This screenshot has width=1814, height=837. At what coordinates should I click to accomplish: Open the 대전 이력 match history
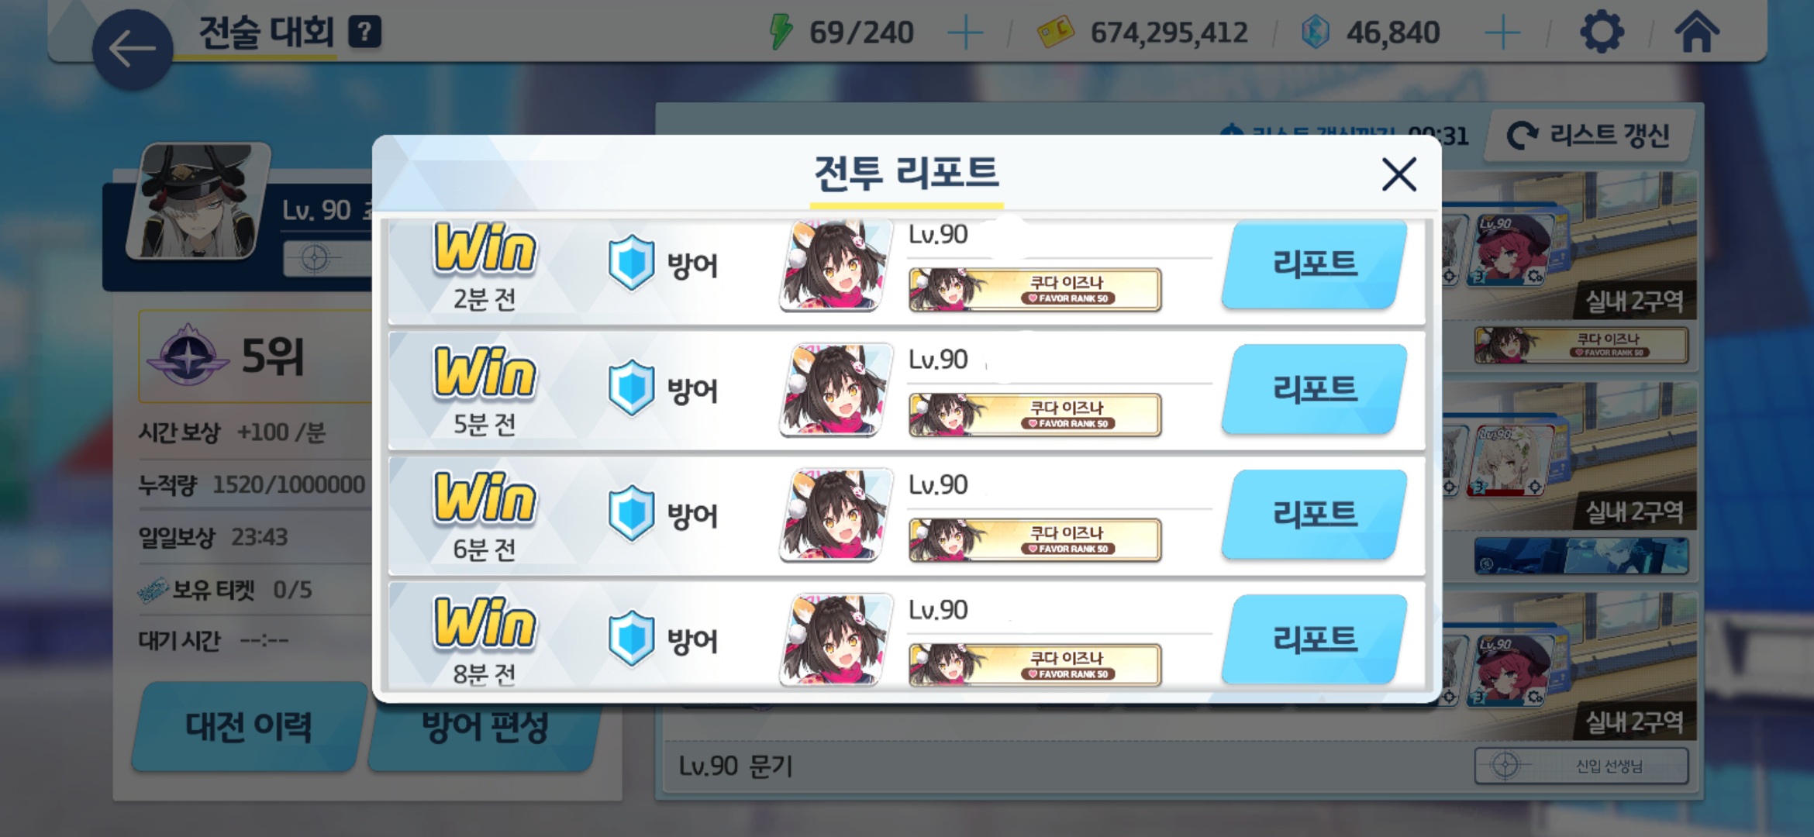(x=249, y=726)
